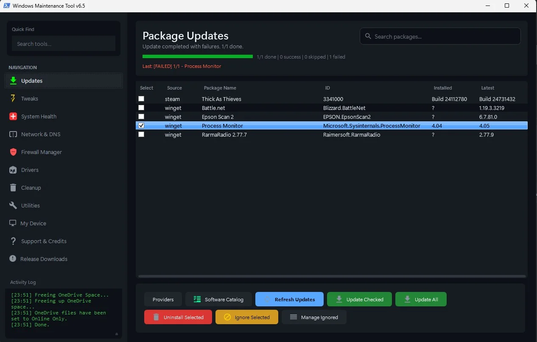
Task: Sort by the ID column header
Action: click(327, 88)
